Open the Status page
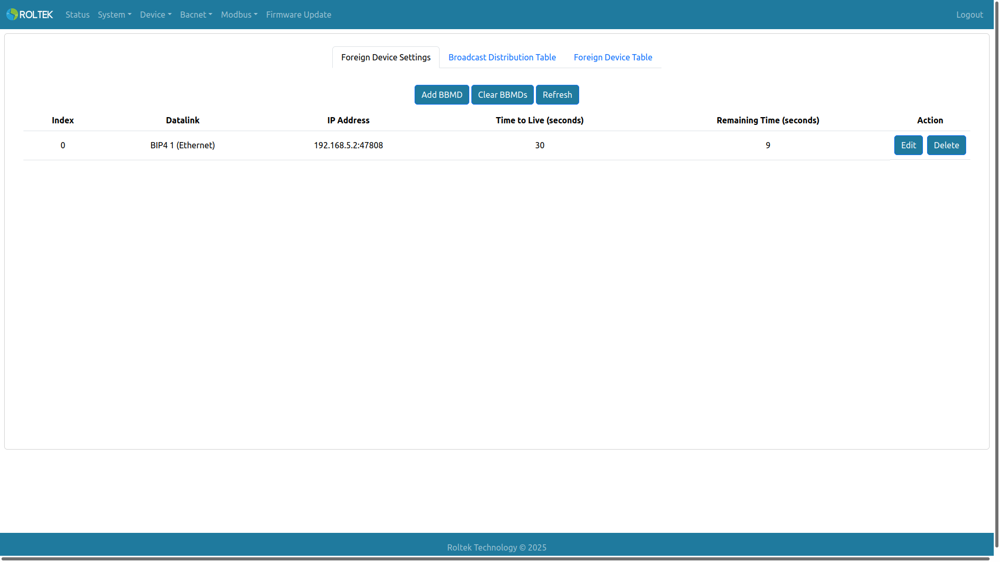This screenshot has width=1000, height=562. (x=78, y=15)
